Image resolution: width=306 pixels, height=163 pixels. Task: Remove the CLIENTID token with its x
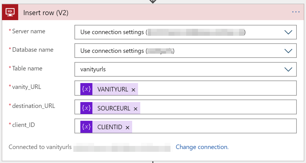pos(127,127)
